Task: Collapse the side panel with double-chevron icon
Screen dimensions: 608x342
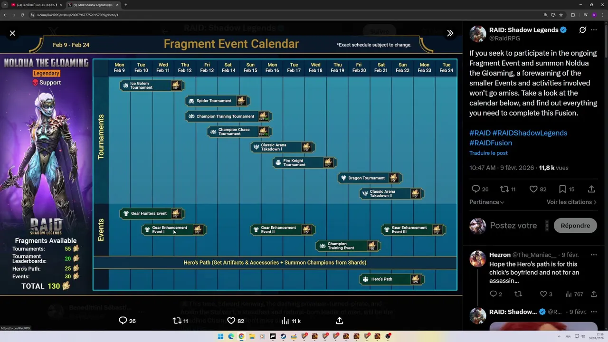Action: (x=450, y=33)
